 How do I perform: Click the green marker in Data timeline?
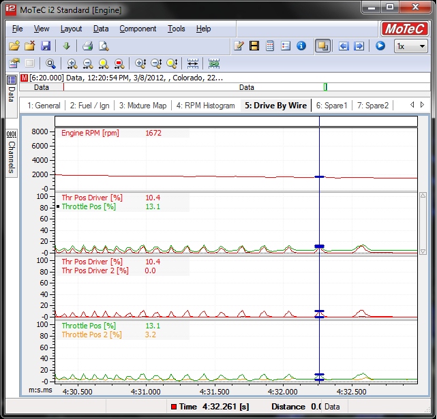click(x=325, y=87)
